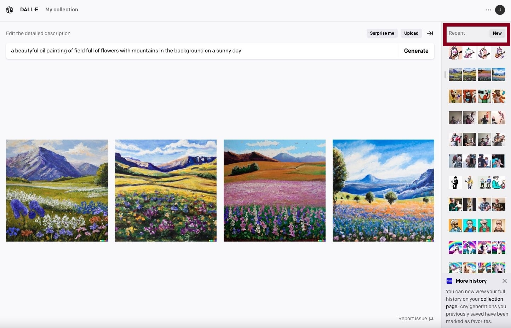Select the Recent thumbnail of purple mountain painting
This screenshot has width=511, height=328.
455,75
